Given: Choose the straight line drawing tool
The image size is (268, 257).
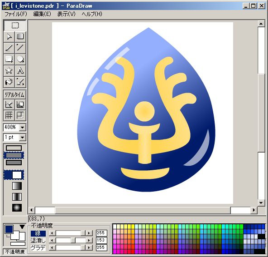Looking at the screenshot, I should [x=9, y=48].
